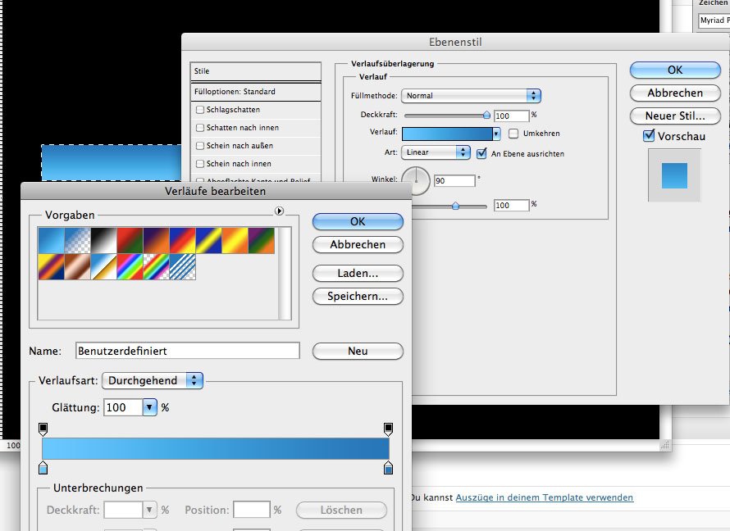Click Abbrechen in the Ebenenstil dialog

(x=675, y=93)
